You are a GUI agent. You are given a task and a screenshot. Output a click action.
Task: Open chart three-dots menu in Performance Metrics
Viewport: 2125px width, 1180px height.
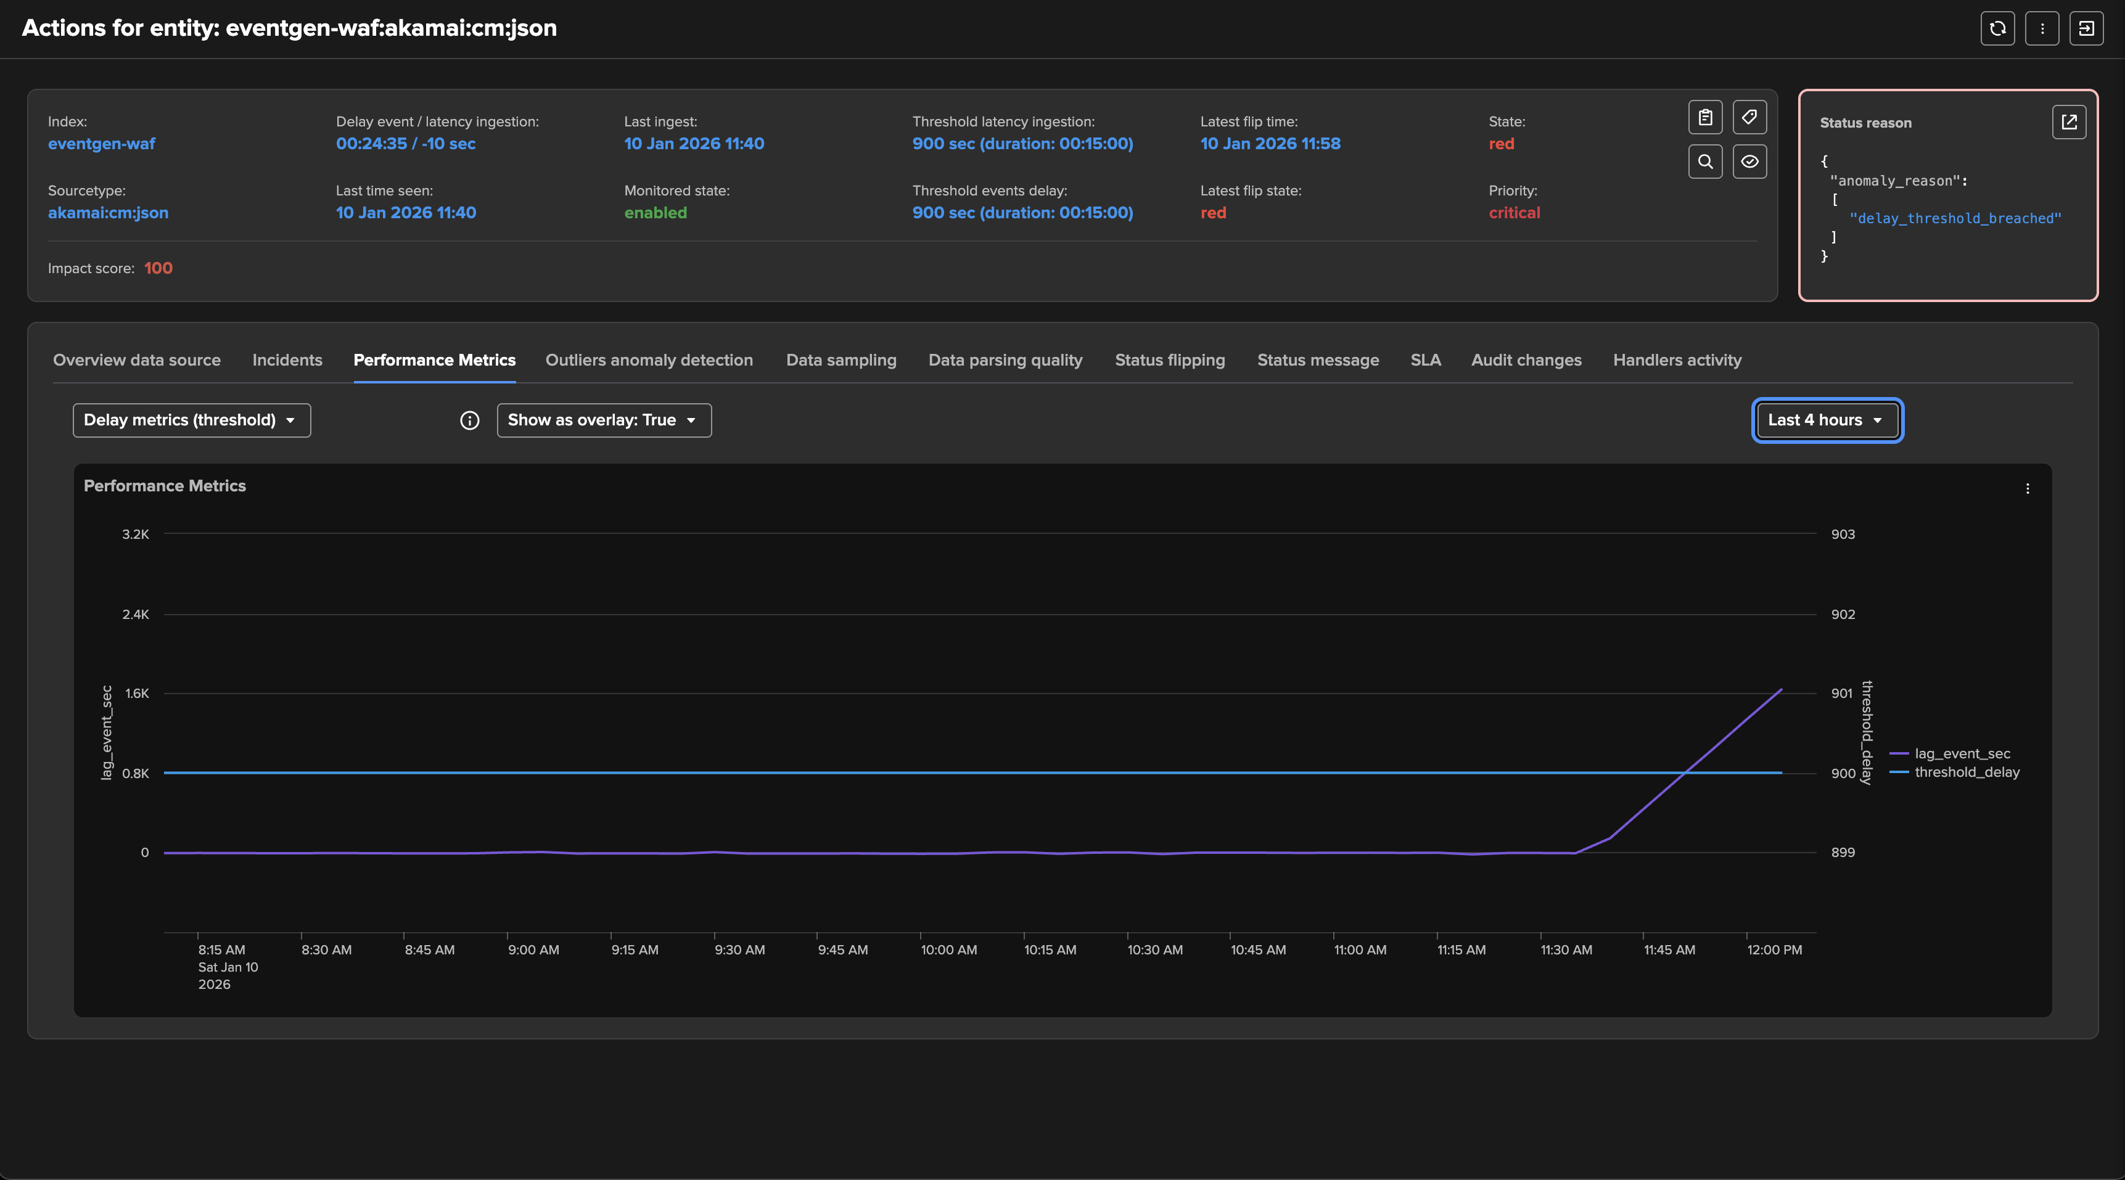[x=2027, y=489]
